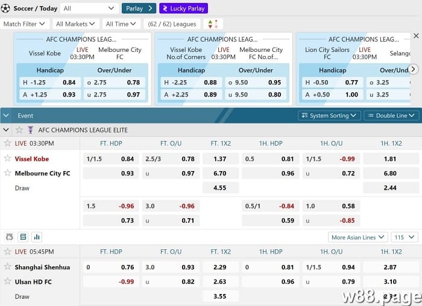This screenshot has height=306, width=422.
Task: Open the All Markets dropdown
Action: click(75, 24)
